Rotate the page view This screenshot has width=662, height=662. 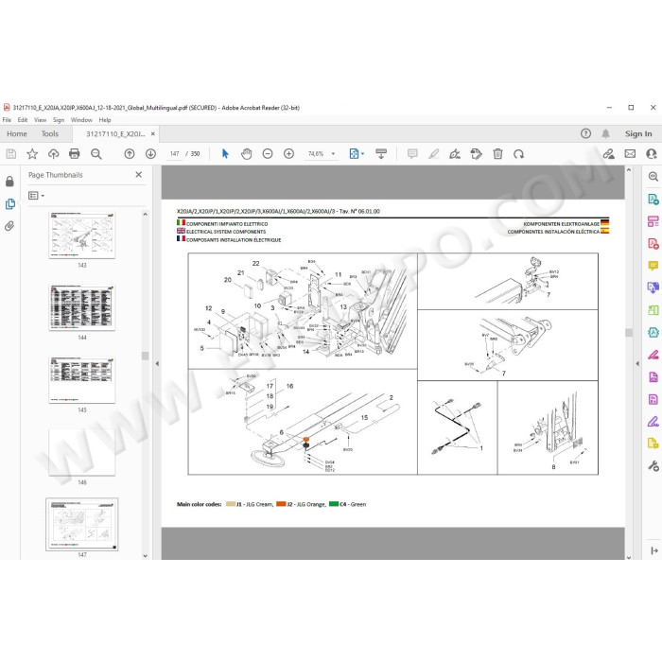coord(519,154)
